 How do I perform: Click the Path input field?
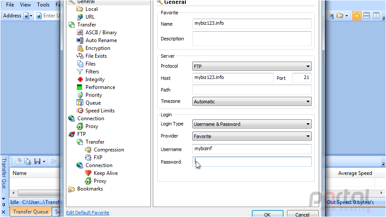click(252, 89)
